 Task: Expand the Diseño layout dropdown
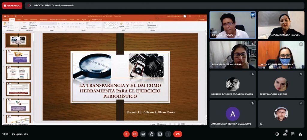[x=33, y=23]
